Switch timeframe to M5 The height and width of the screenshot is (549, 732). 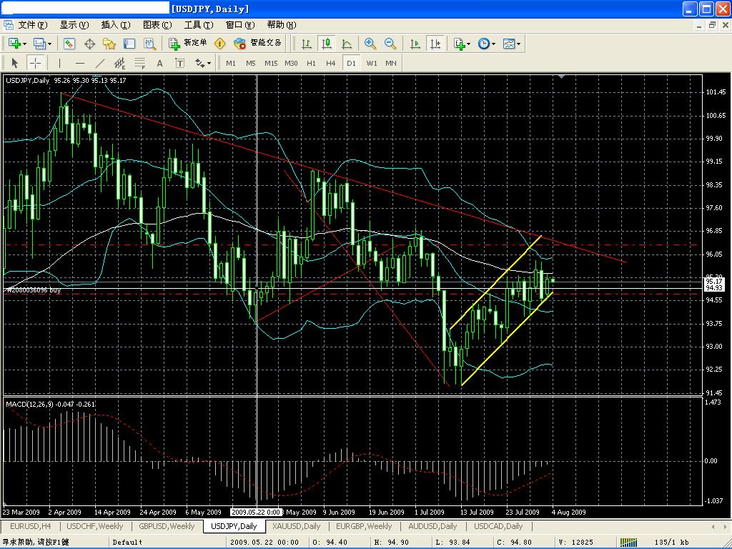[x=251, y=63]
